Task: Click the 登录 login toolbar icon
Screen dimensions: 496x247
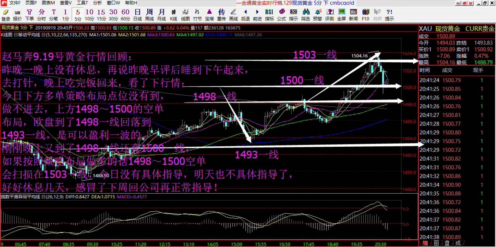Action: pos(6,15)
